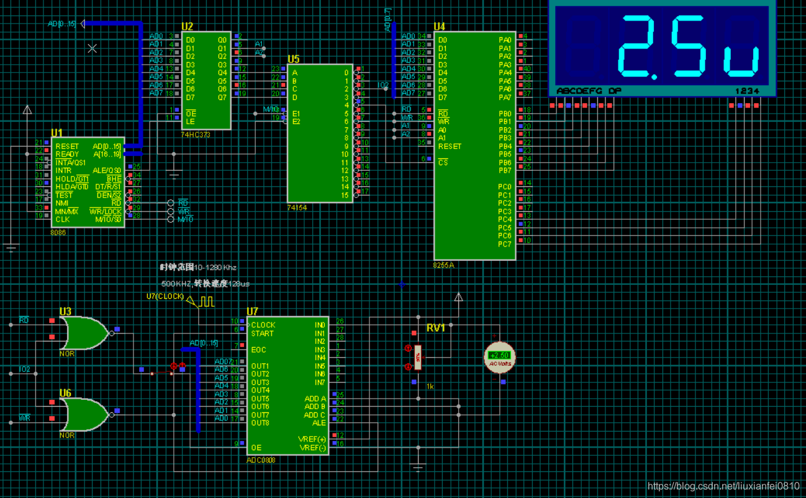Click the 'ABCDEFG DP' display pin label
806x498 pixels.
coord(589,91)
